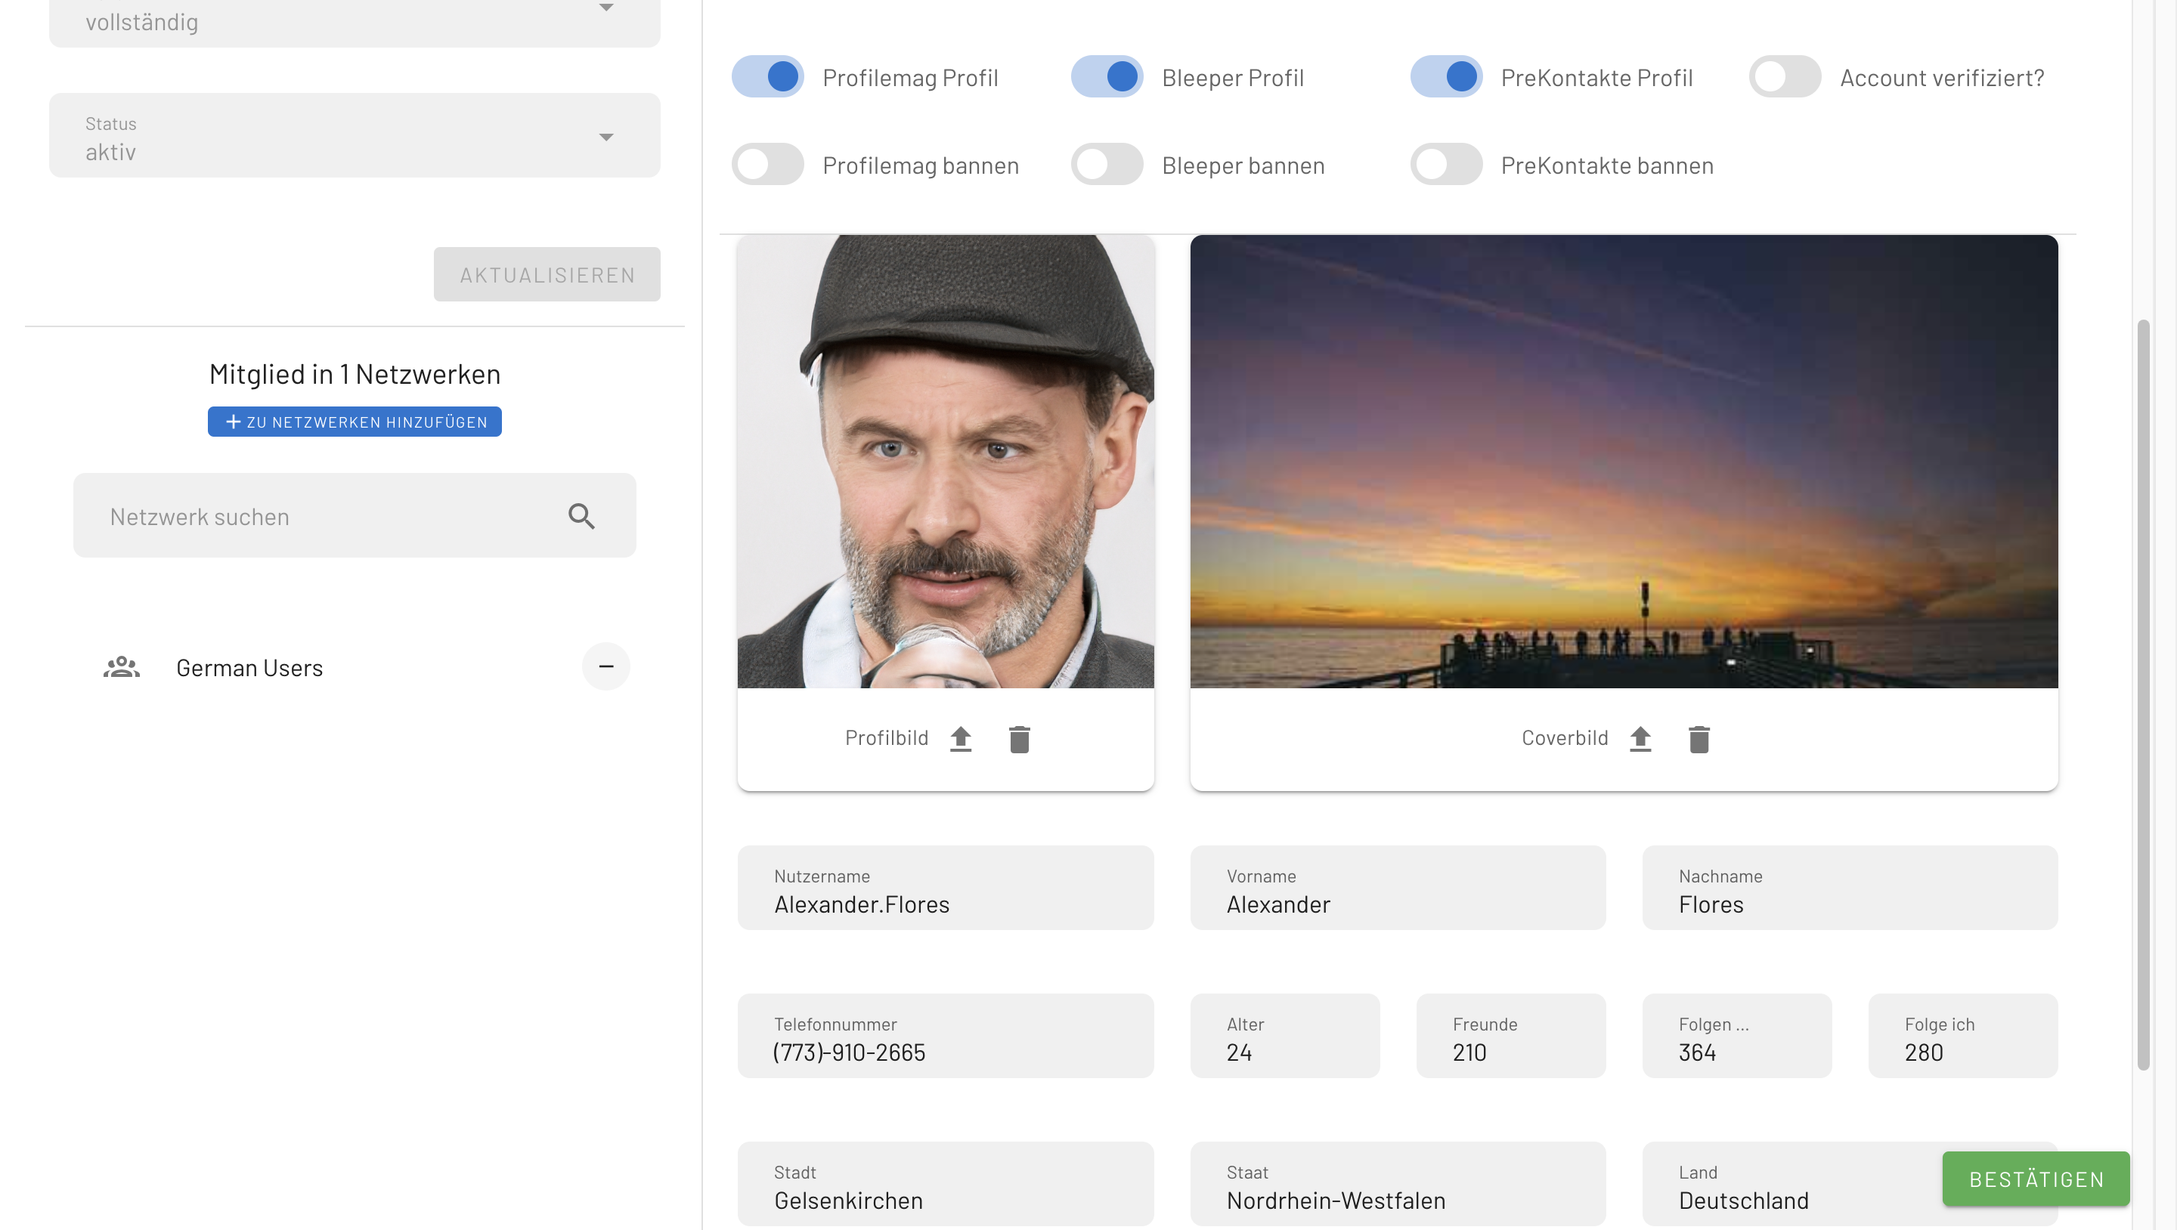The height and width of the screenshot is (1230, 2177).
Task: Click the vertical page scrollbar
Action: (2142, 693)
